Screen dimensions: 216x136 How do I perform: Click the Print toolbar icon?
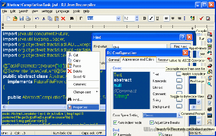coord(28,18)
